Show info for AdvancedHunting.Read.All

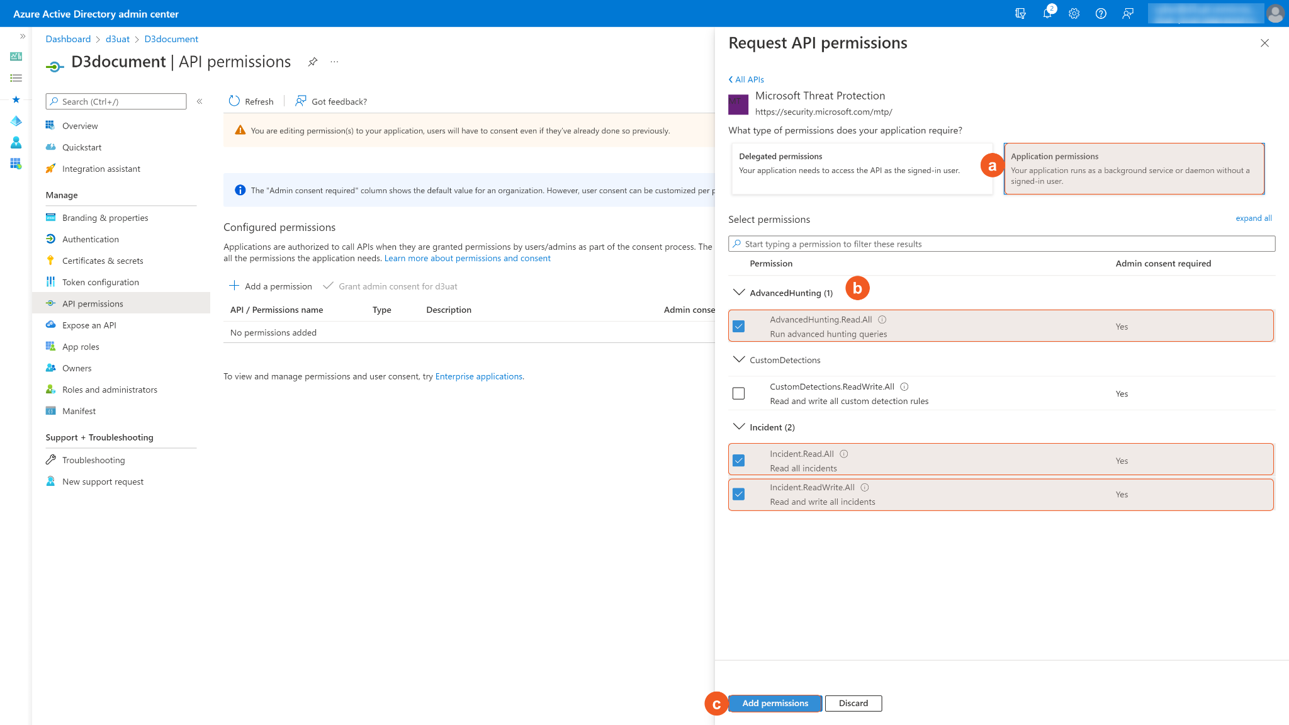click(882, 320)
